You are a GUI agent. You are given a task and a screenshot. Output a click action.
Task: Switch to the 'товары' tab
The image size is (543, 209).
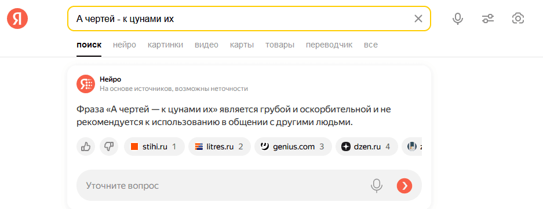[x=280, y=45]
